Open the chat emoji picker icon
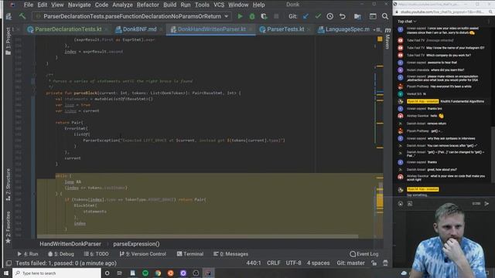Image resolution: width=495 pixels, height=278 pixels. point(401,204)
